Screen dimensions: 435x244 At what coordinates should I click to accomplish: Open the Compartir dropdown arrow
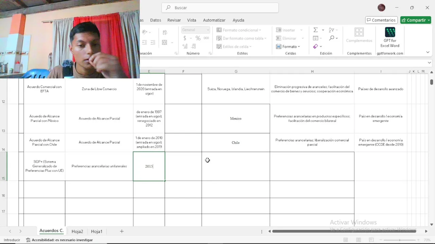pos(429,20)
